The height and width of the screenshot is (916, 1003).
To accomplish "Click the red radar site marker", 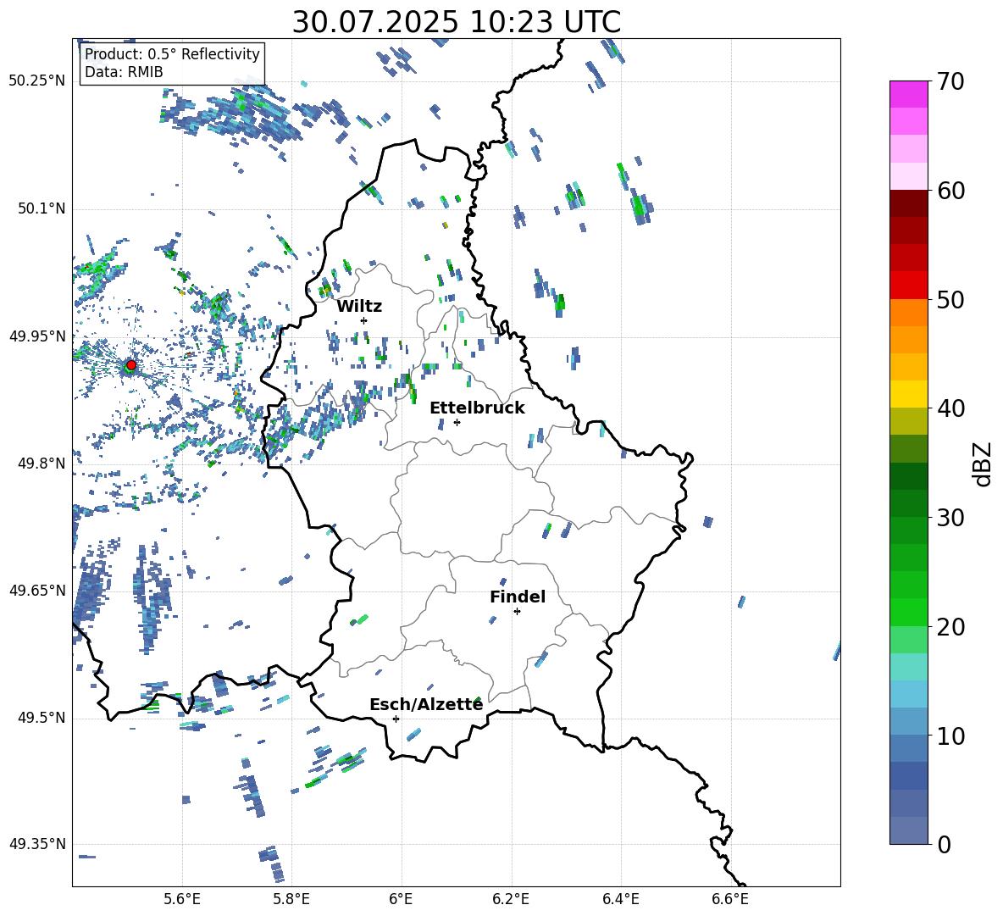I will [x=131, y=365].
